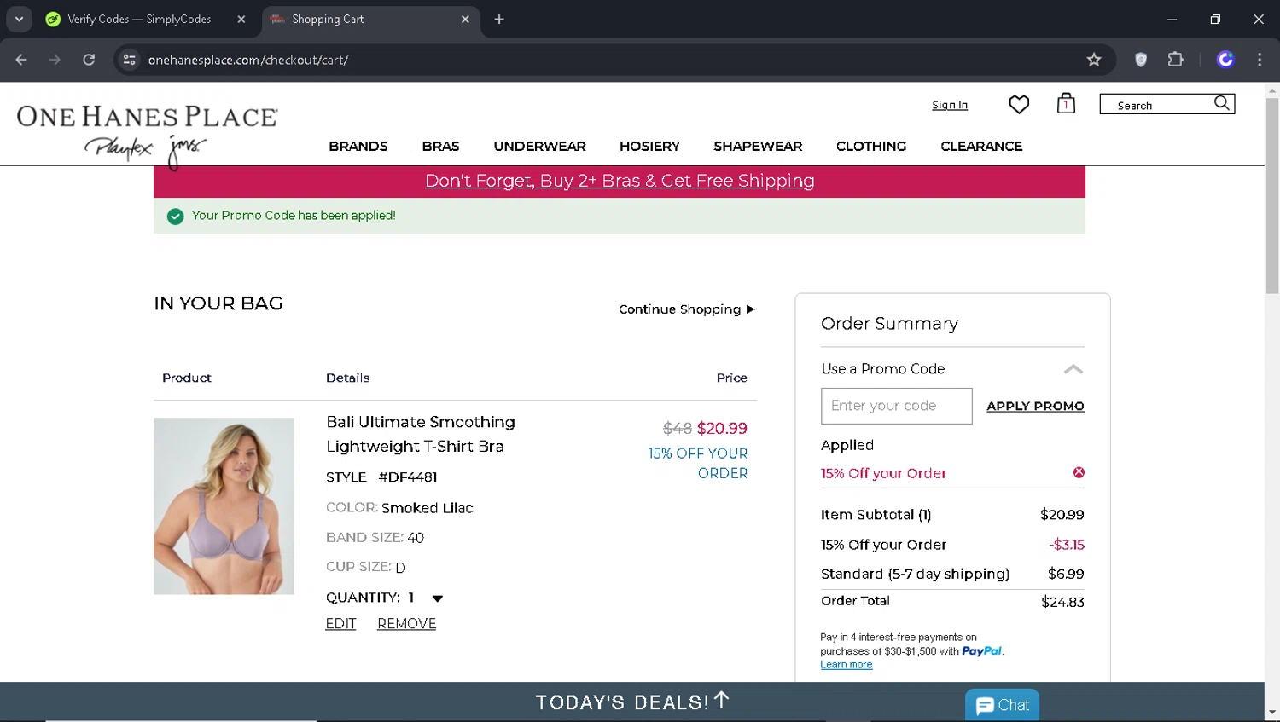
Task: Click the Buy 2+ Bras free shipping banner
Action: [620, 181]
